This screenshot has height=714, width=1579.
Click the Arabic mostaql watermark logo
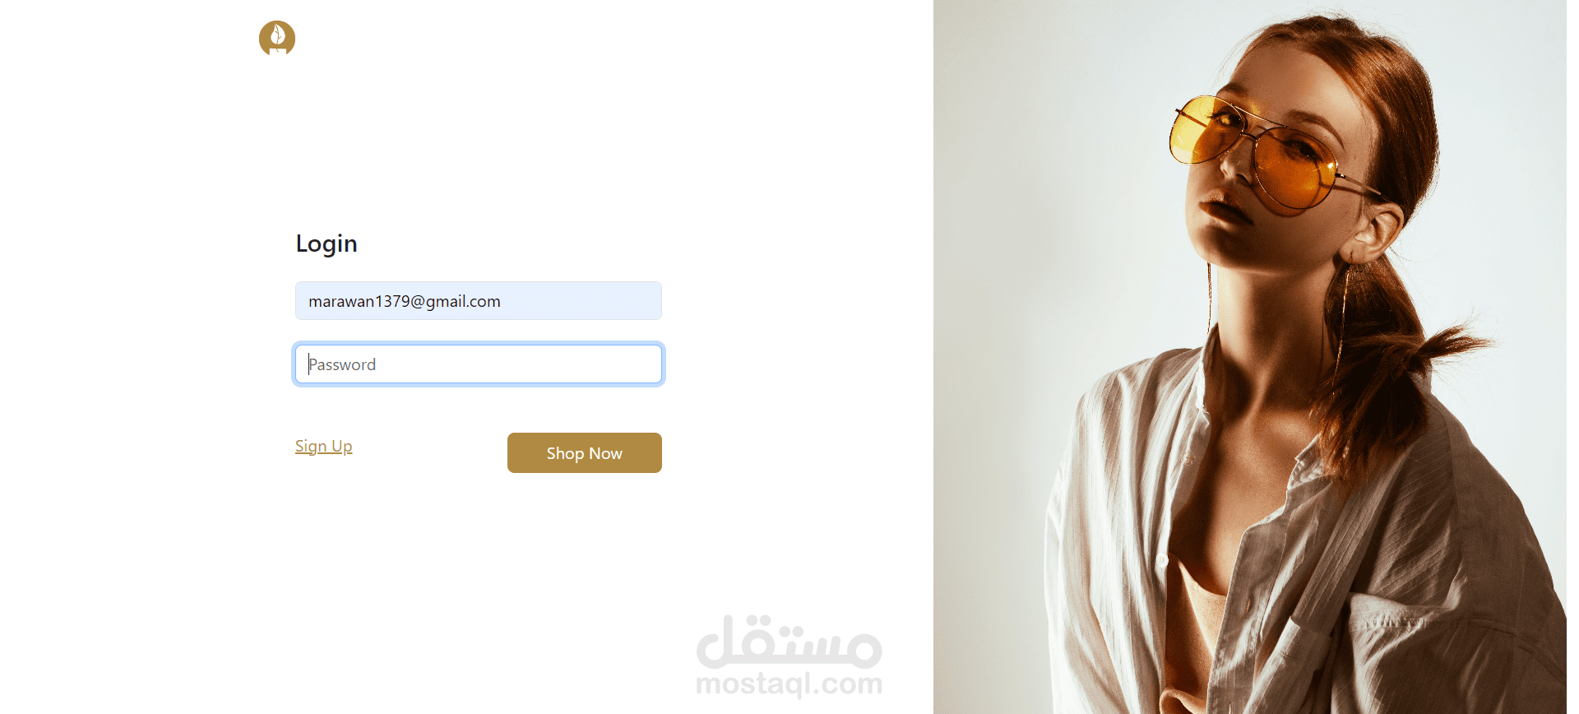click(x=789, y=642)
